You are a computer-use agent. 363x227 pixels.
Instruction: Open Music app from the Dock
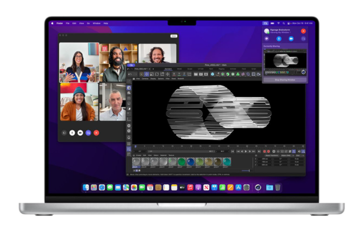point(190,188)
